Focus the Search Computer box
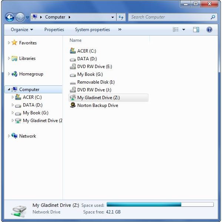 click(x=172, y=17)
